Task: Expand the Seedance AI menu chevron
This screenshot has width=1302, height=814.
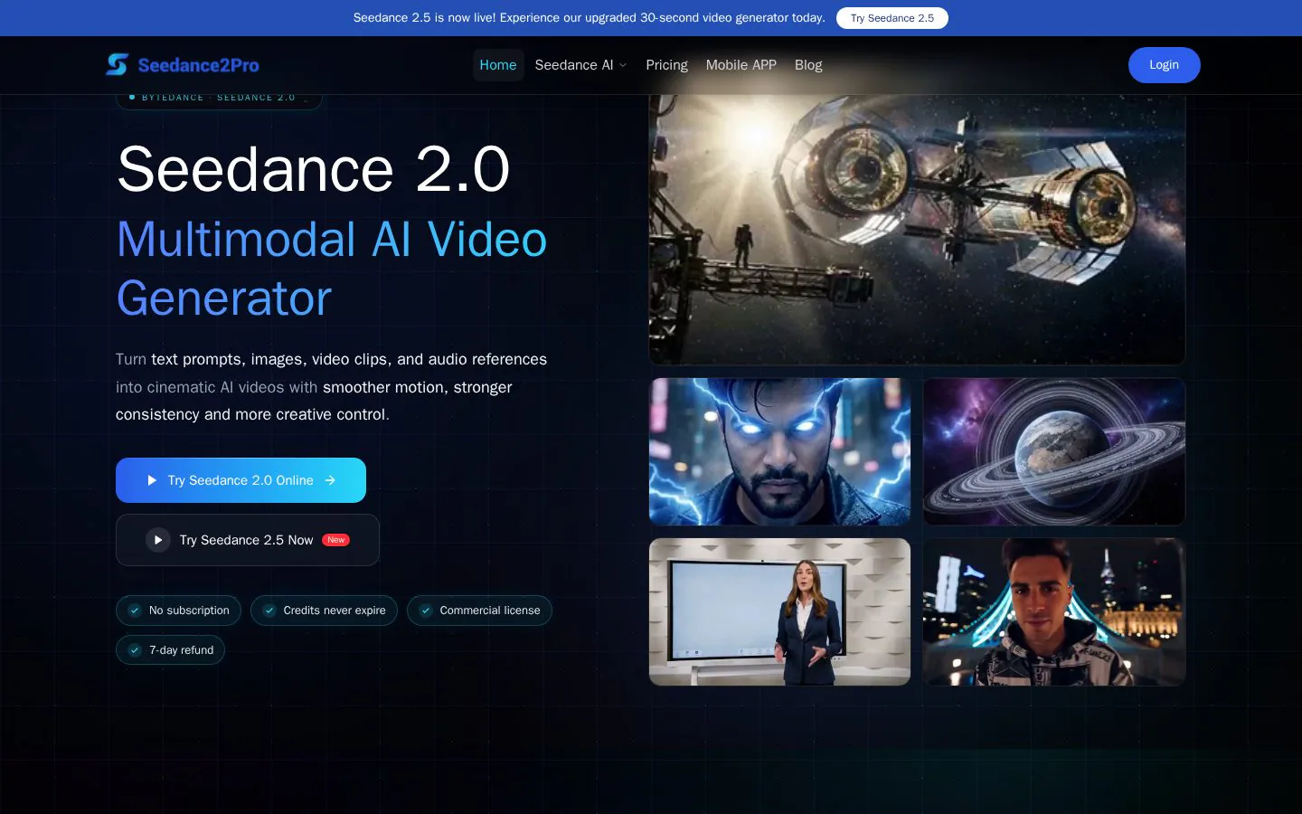Action: (623, 65)
